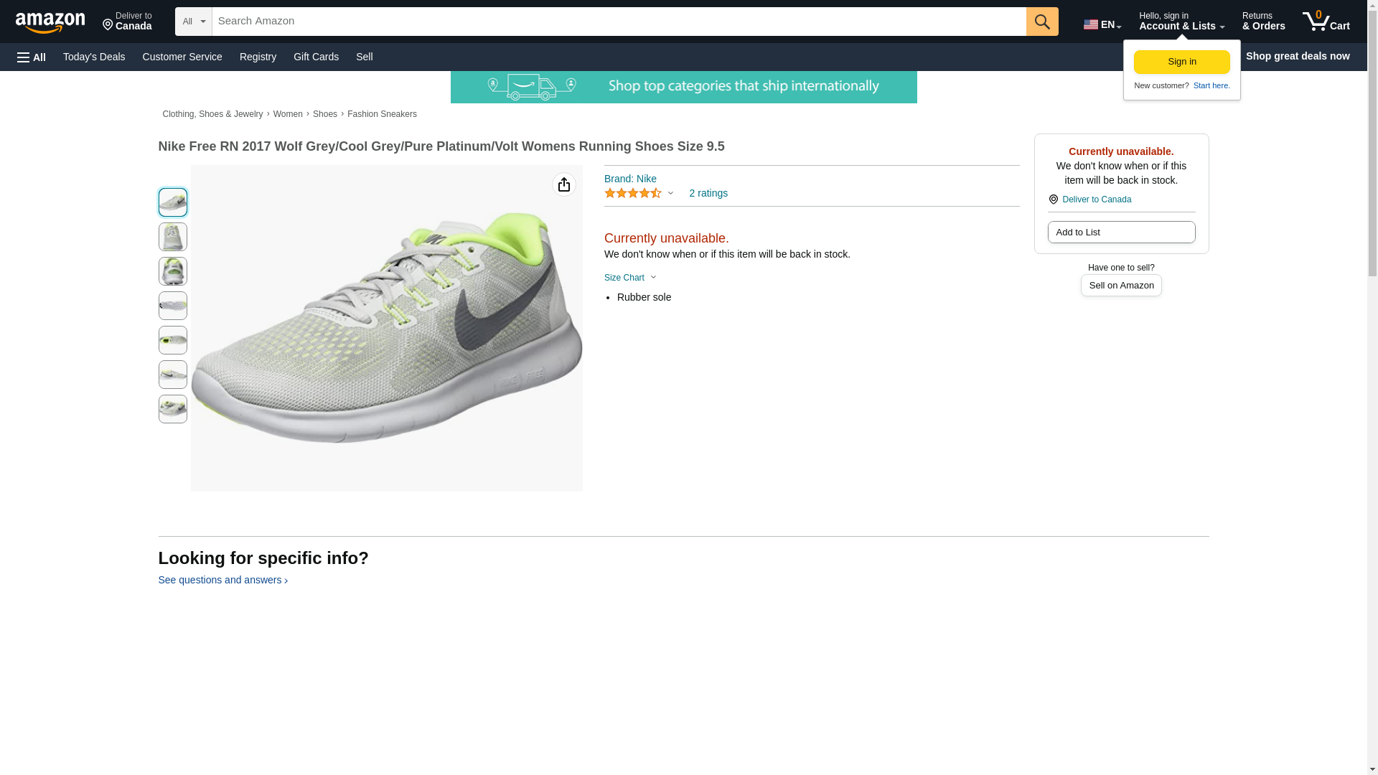Click the share icon on product image
Screen dimensions: 1378x775
click(564, 185)
